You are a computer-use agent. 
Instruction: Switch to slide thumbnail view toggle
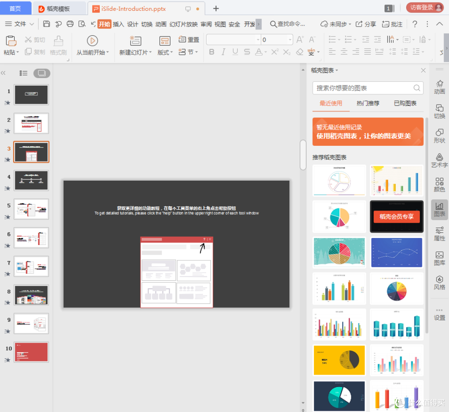tap(42, 73)
